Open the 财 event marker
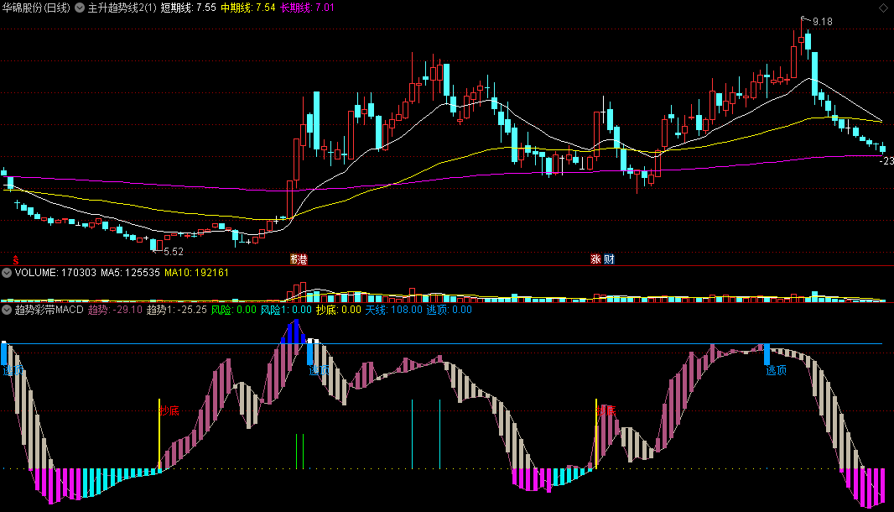The width and height of the screenshot is (894, 512). [x=609, y=259]
